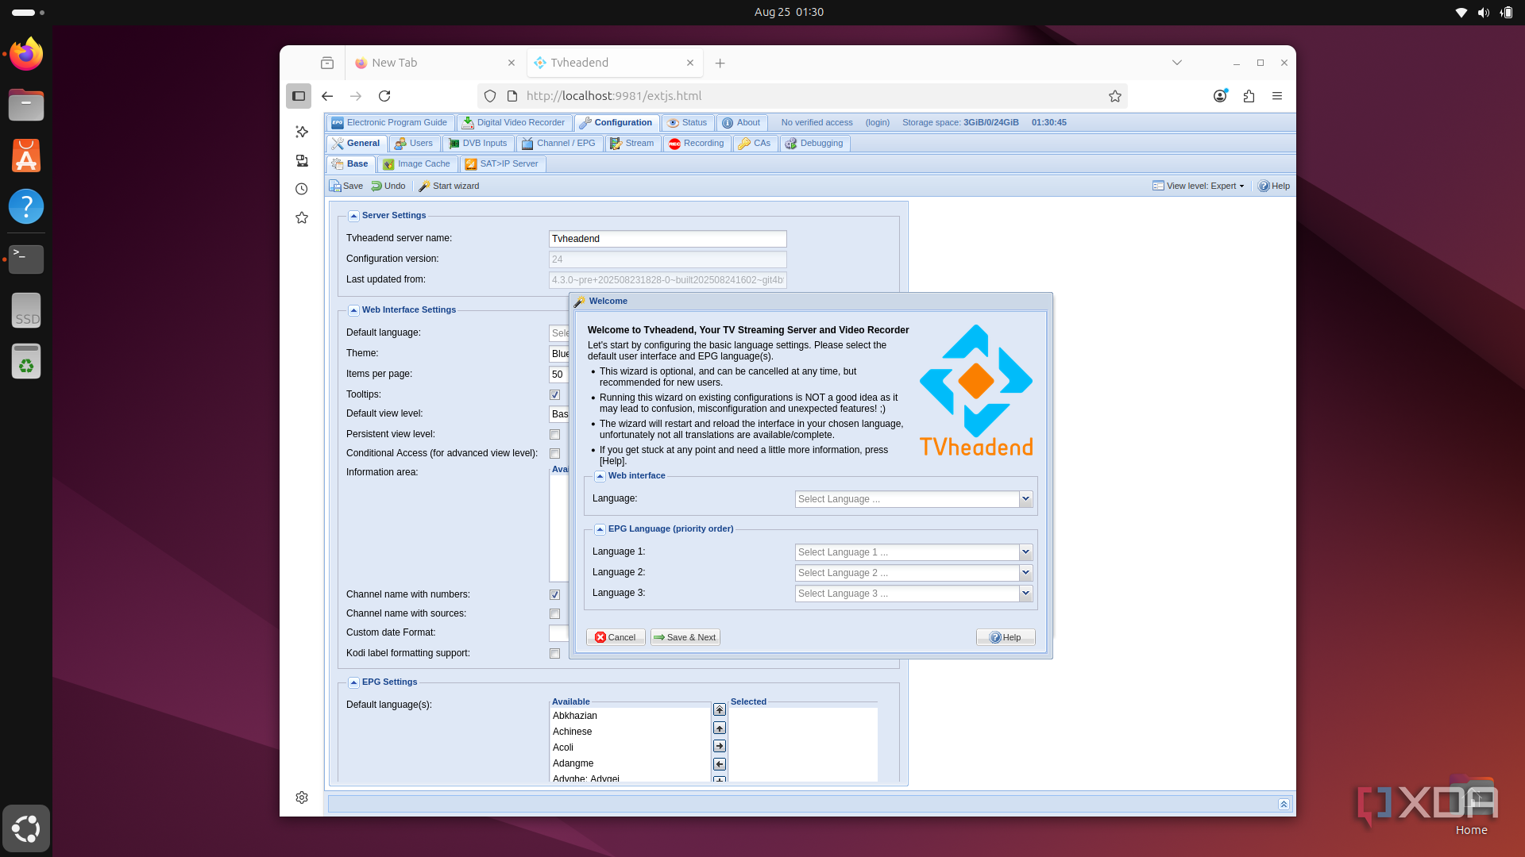
Task: Enable Channel name with sources checkbox
Action: [x=555, y=613]
